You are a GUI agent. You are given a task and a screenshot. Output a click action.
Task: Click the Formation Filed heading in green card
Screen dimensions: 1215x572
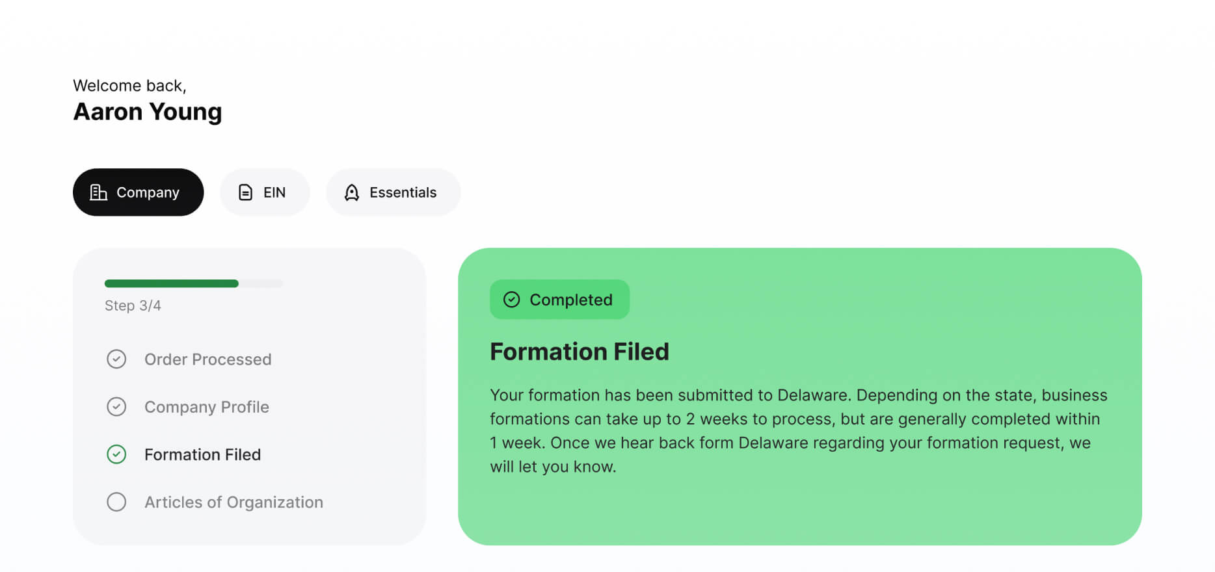tap(580, 352)
